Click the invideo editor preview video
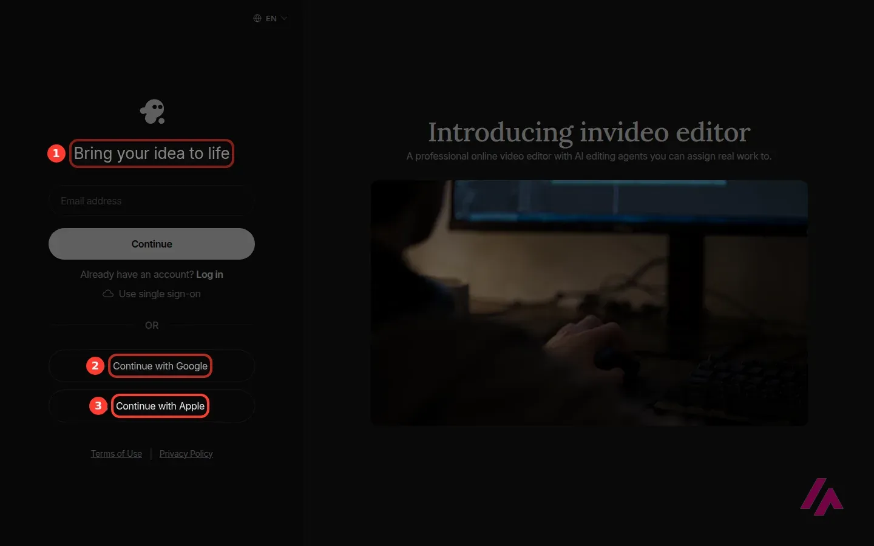Image resolution: width=874 pixels, height=546 pixels. click(589, 303)
